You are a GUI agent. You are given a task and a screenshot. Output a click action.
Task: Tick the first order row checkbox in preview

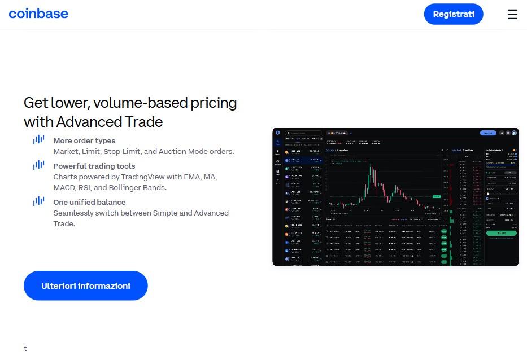pyautogui.click(x=328, y=231)
